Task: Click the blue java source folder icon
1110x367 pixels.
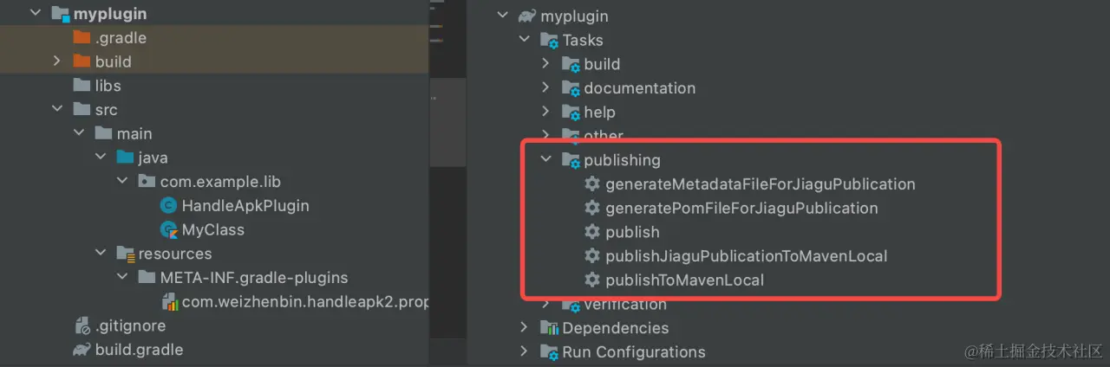Action: 125,158
